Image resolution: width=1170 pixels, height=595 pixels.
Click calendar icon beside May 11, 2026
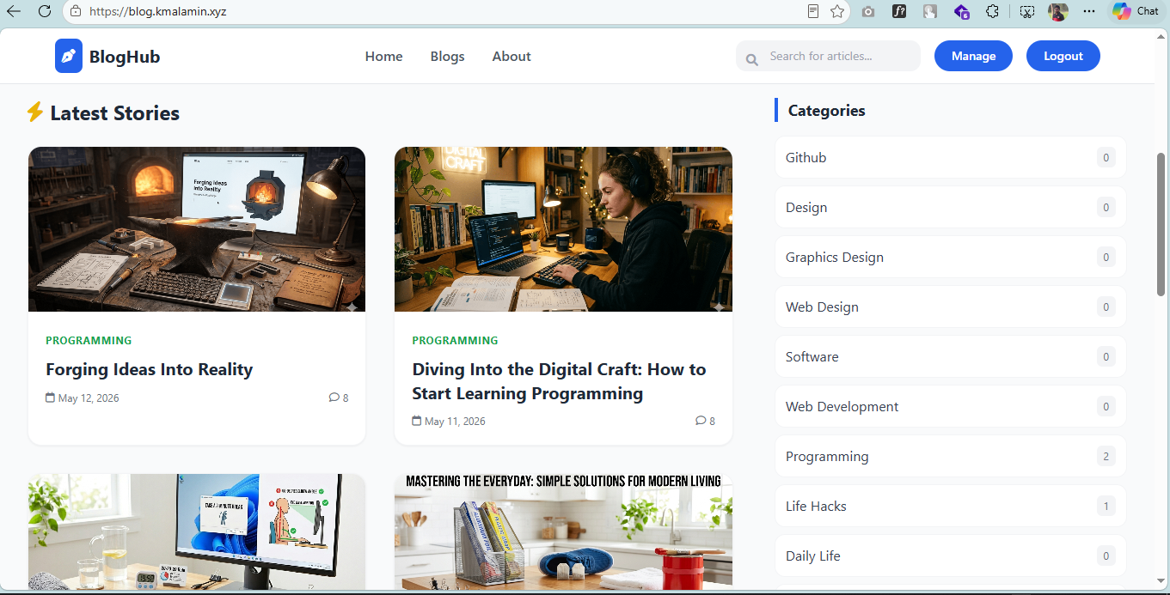[x=417, y=421]
